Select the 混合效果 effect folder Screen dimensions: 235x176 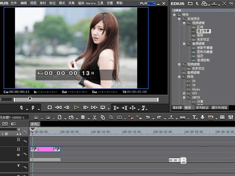203,31
